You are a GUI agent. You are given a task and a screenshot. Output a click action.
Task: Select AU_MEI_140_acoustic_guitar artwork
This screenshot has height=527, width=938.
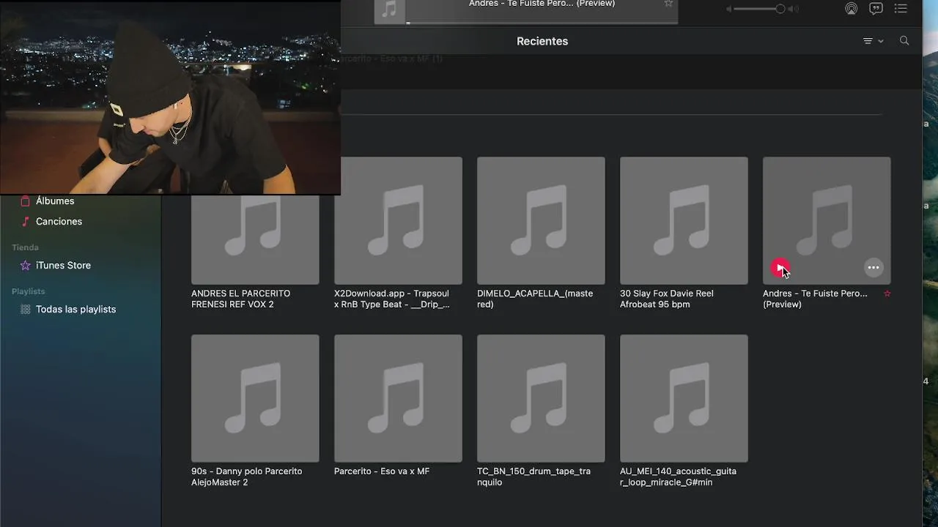click(x=684, y=398)
